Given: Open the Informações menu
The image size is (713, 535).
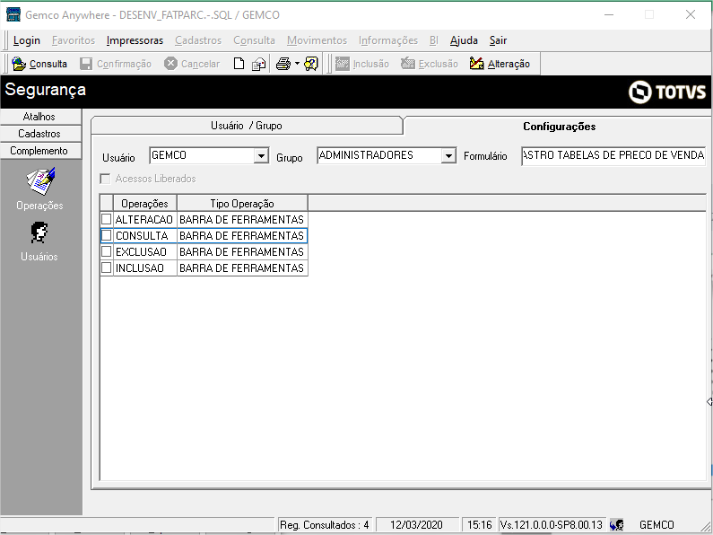Looking at the screenshot, I should click(x=387, y=40).
